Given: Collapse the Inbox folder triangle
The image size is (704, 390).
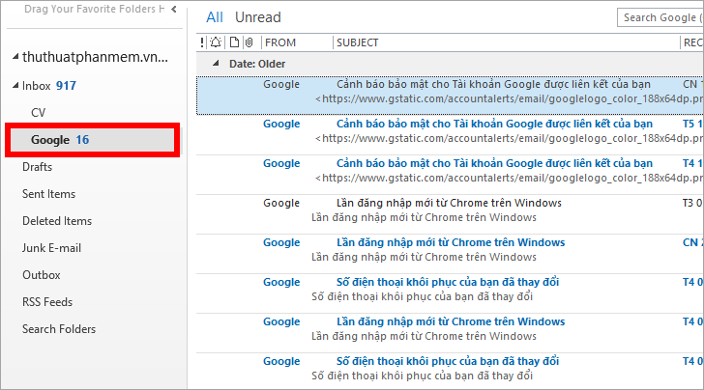Looking at the screenshot, I should 15,85.
